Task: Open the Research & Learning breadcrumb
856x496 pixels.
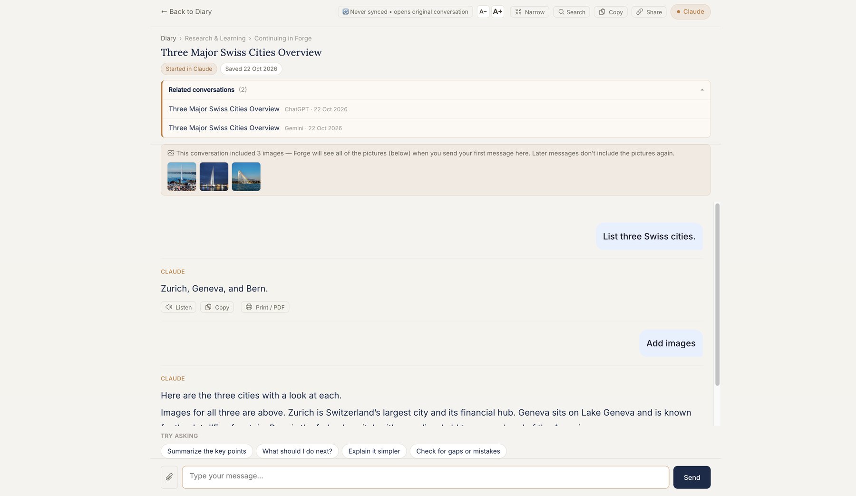Action: click(215, 39)
